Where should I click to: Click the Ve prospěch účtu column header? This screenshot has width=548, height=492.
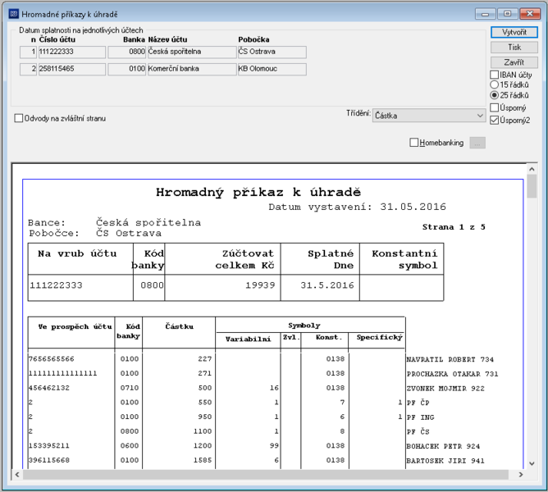75,326
